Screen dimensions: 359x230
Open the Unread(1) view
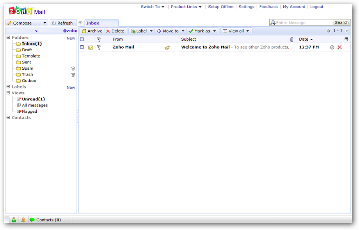click(33, 99)
